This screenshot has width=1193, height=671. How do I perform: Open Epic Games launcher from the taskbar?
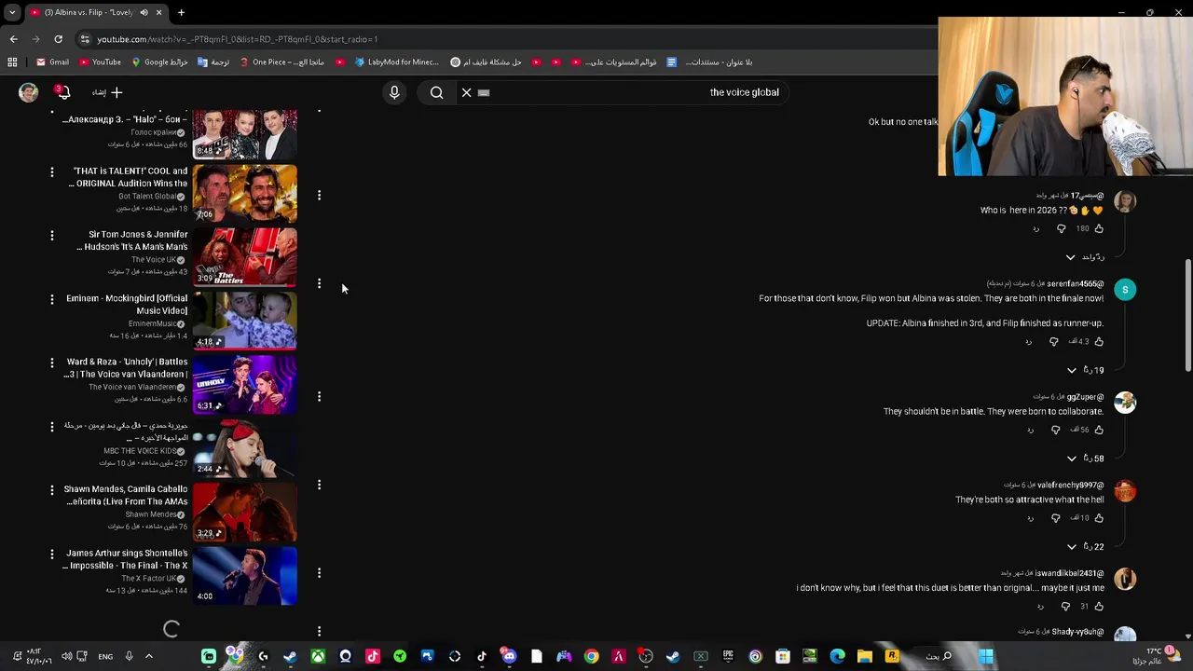(728, 656)
